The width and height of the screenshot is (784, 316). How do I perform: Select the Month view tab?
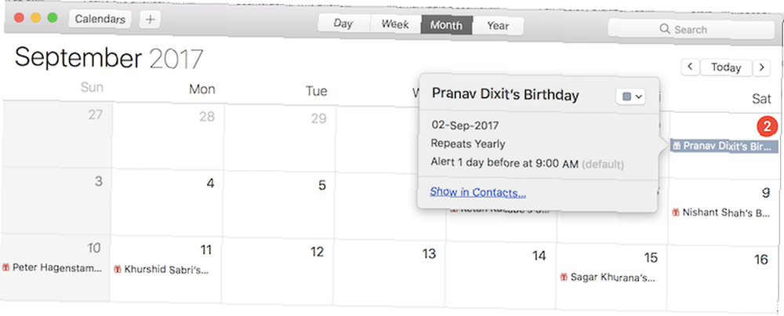pyautogui.click(x=447, y=25)
